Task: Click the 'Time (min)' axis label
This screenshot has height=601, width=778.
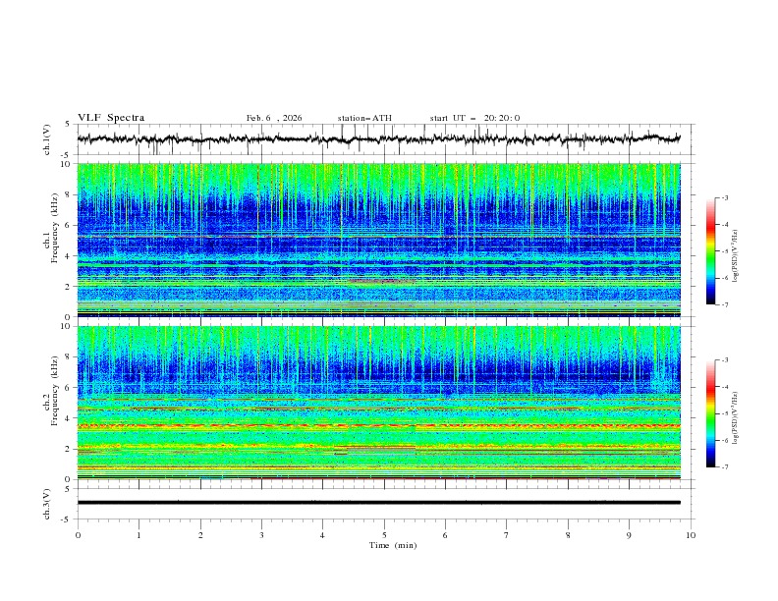Action: (393, 545)
